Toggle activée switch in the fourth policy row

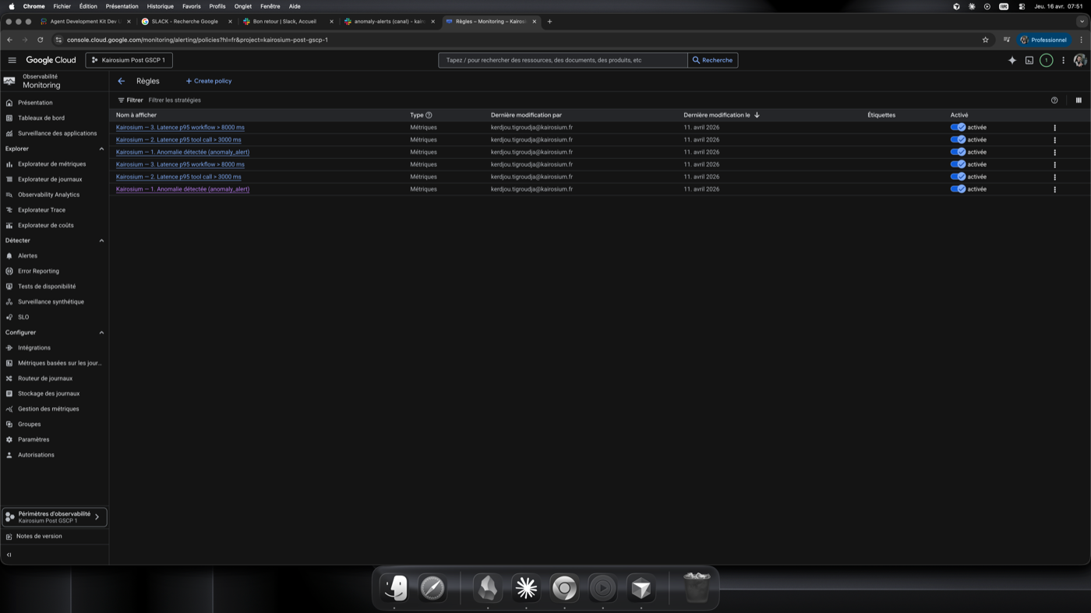coord(958,164)
